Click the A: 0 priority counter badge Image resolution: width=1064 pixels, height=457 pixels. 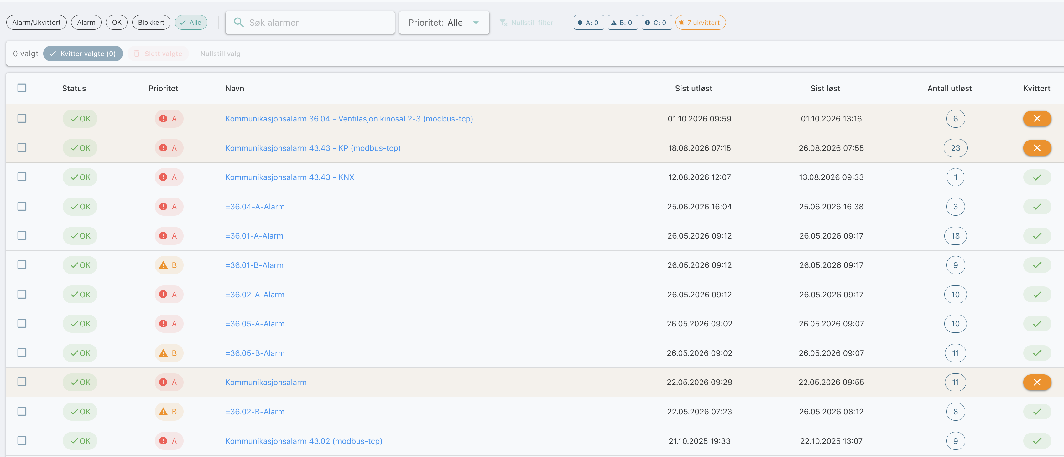tap(589, 22)
